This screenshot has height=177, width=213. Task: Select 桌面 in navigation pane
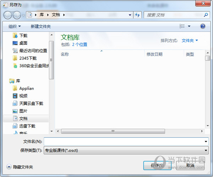click(x=23, y=43)
